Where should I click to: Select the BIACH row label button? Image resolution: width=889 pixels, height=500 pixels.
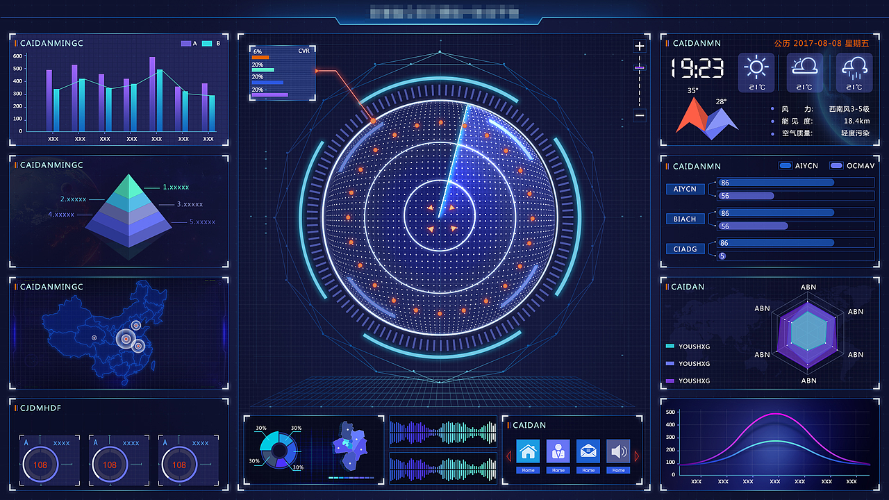[685, 219]
